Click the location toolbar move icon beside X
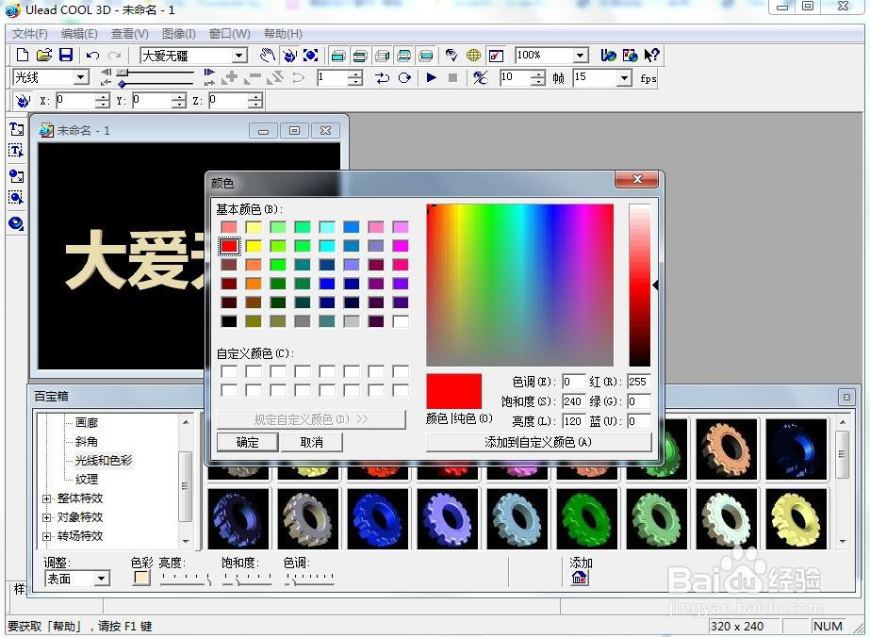This screenshot has width=870, height=637. (x=22, y=101)
